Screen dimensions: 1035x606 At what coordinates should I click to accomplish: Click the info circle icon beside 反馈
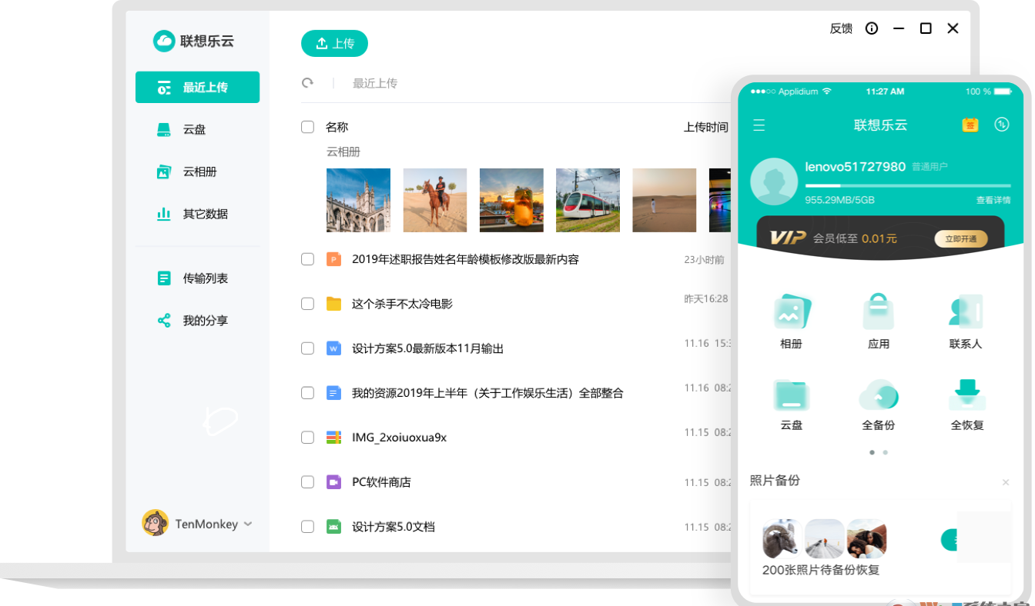(872, 28)
